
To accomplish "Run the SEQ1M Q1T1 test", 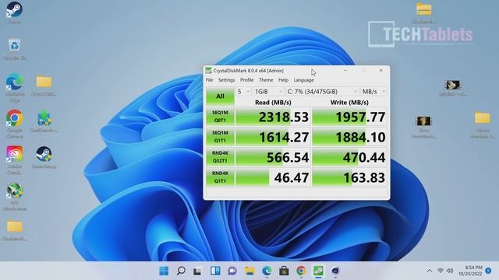I will [220, 137].
